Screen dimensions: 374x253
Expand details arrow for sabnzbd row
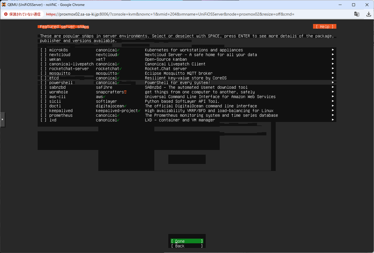[x=333, y=87]
